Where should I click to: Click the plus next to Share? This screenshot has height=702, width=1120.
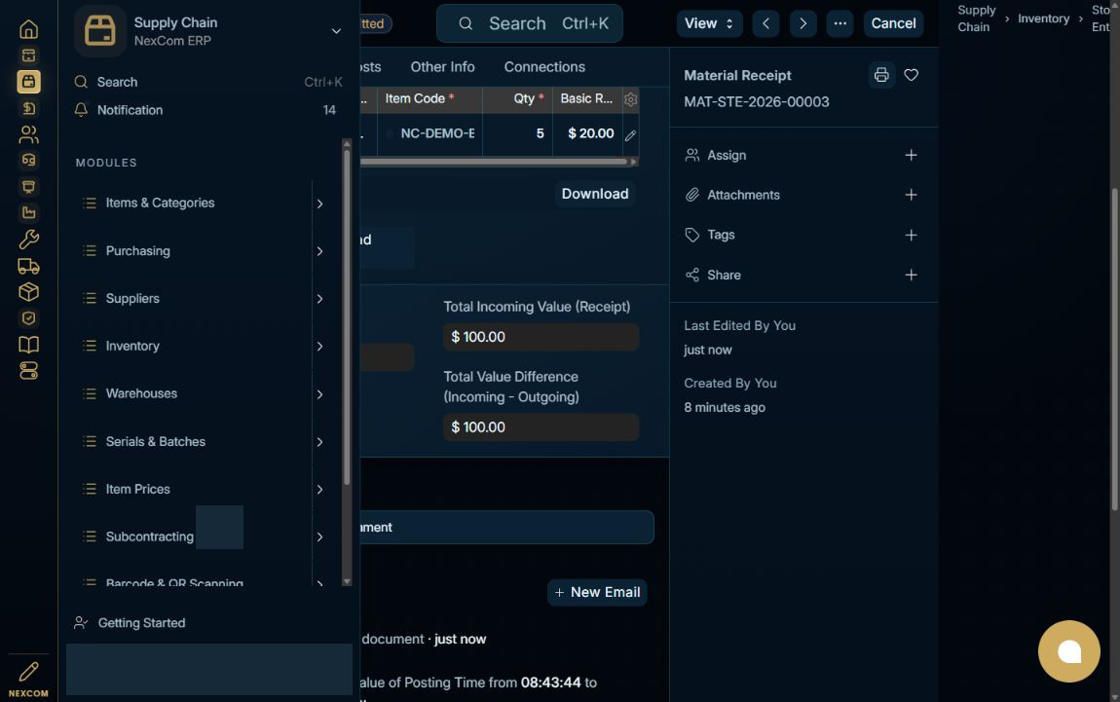point(911,275)
